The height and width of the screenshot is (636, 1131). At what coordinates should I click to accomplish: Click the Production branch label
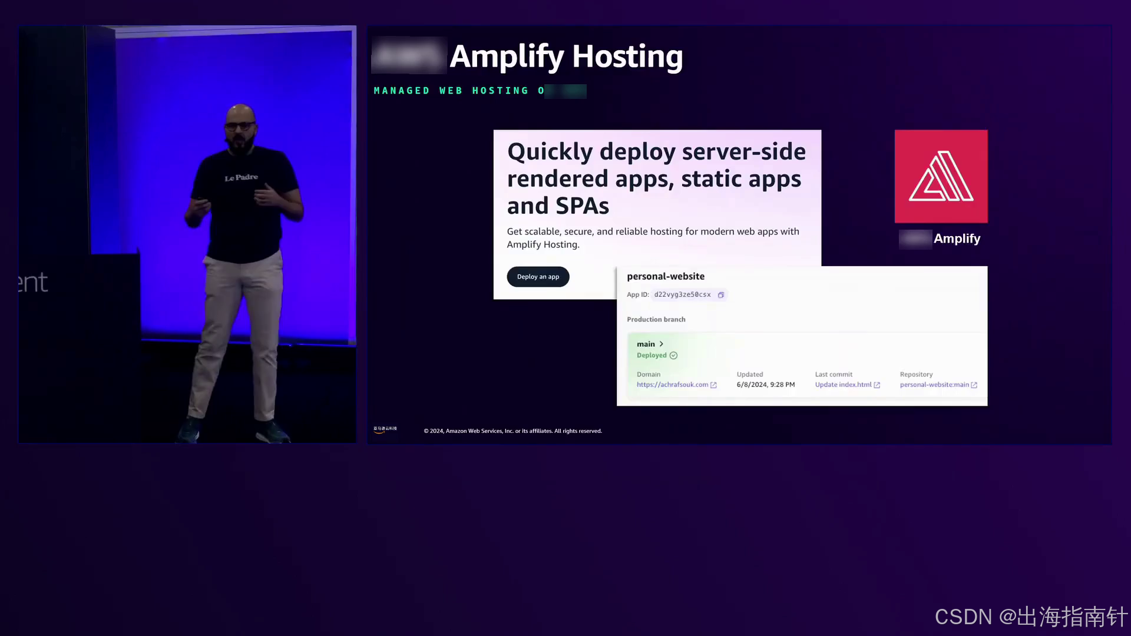(656, 319)
